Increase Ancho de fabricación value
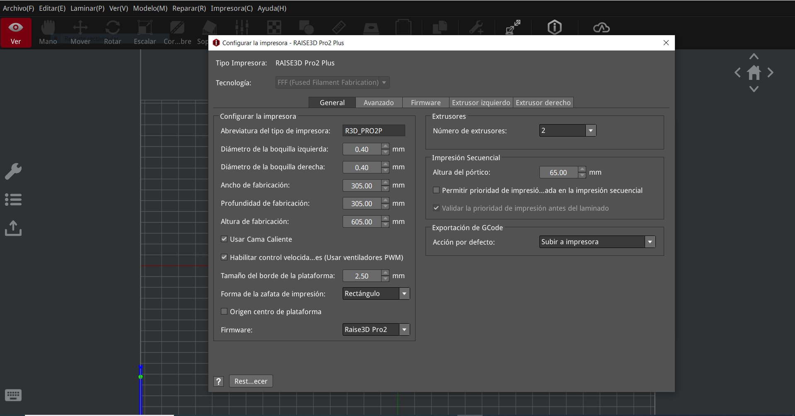Viewport: 795px width, 416px height. tap(385, 182)
